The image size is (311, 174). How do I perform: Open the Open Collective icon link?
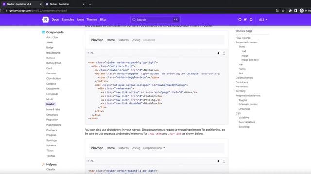pos(251,20)
